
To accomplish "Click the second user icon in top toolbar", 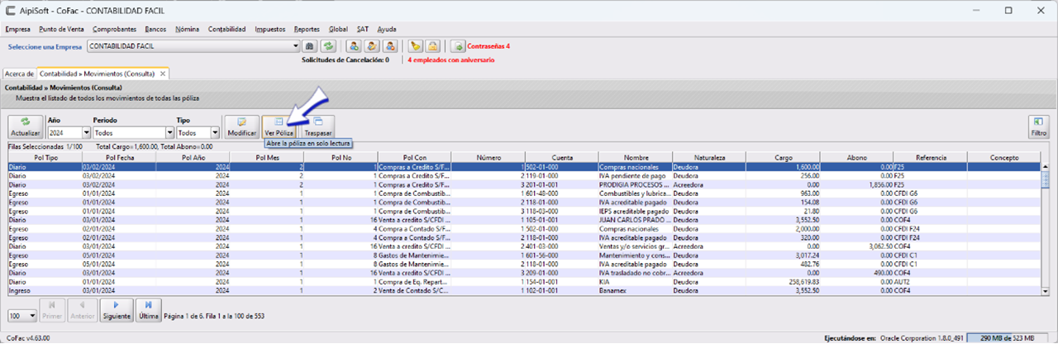I will click(372, 46).
